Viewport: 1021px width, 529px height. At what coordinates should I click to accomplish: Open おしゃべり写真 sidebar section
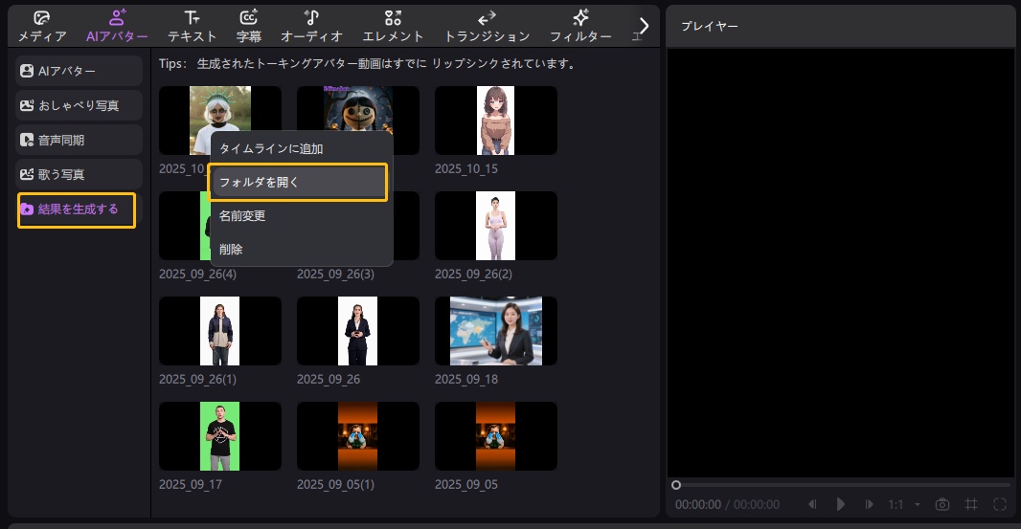point(79,105)
